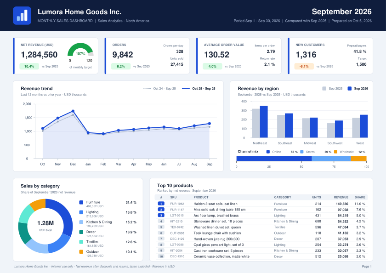386x273 pixels.
Task: Click the average order value 130.52
Action: (216, 55)
